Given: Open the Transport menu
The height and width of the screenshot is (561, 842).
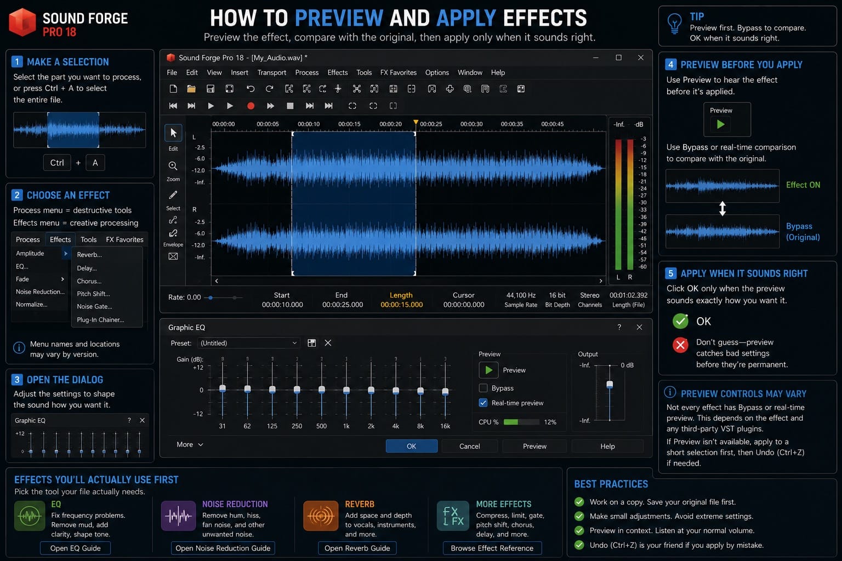Looking at the screenshot, I should click(x=272, y=72).
